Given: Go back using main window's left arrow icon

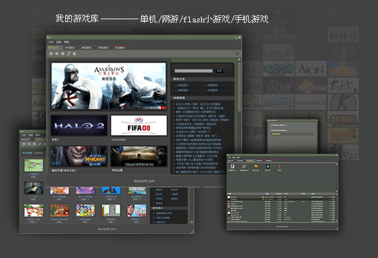Looking at the screenshot, I should click(x=51, y=53).
